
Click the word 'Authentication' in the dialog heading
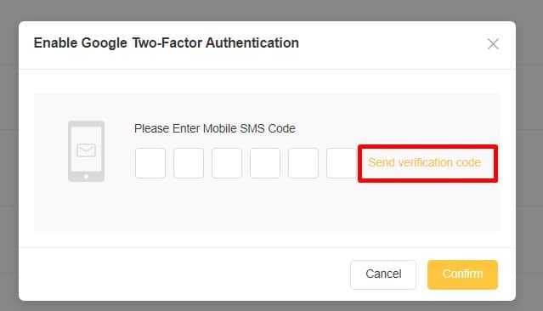[252, 43]
